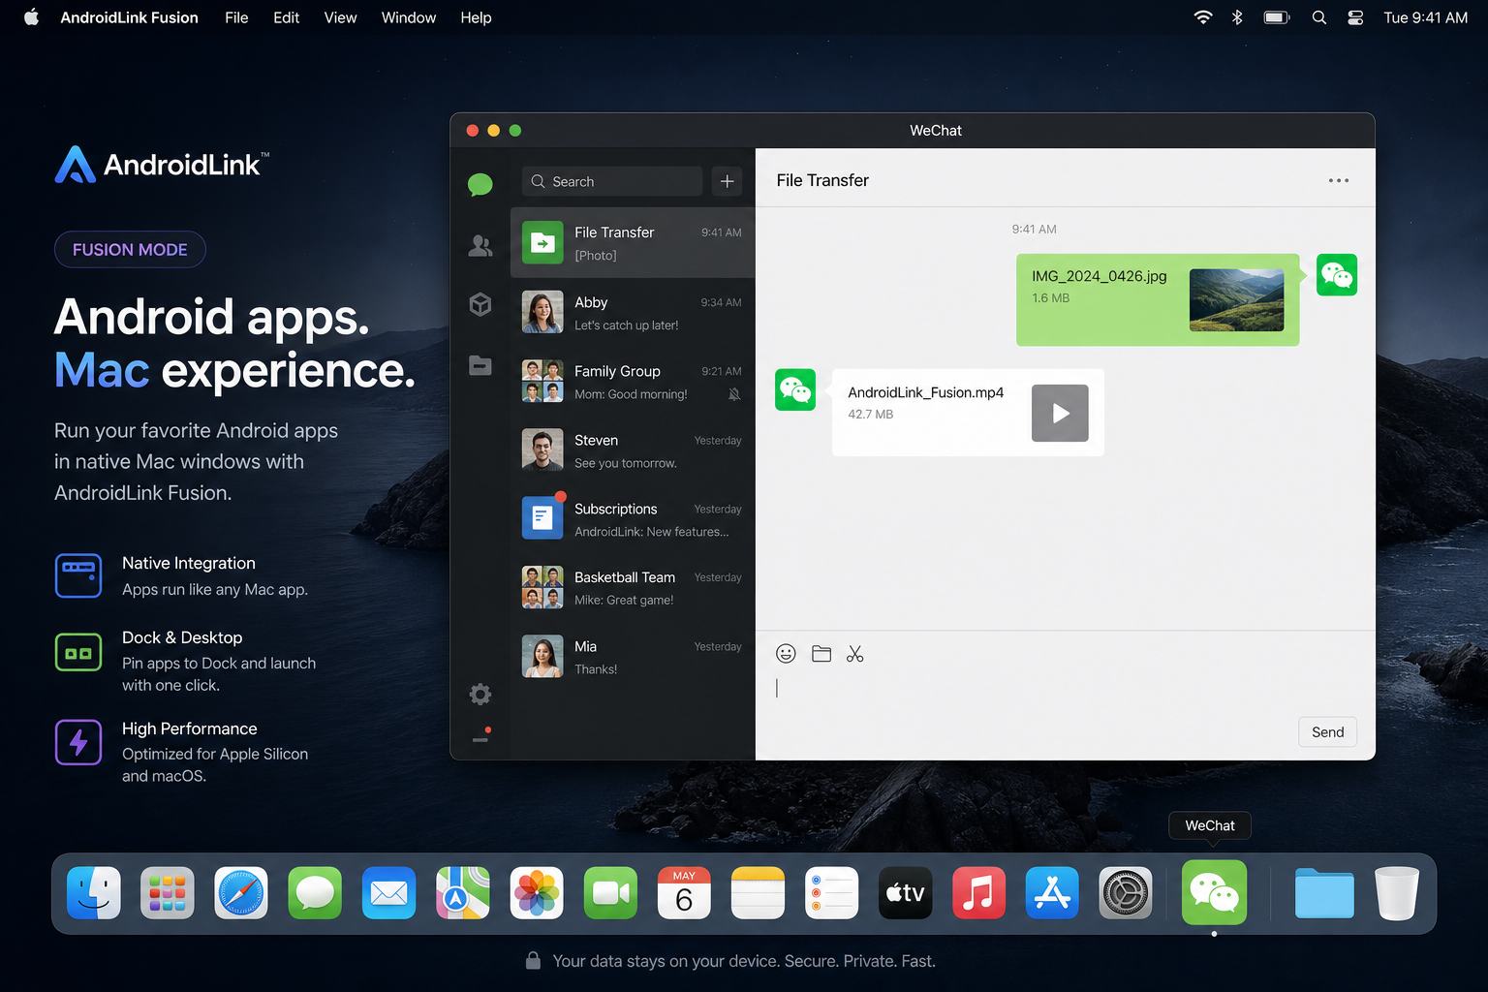1488x992 pixels.
Task: Open WeChat settings gear icon
Action: click(480, 694)
